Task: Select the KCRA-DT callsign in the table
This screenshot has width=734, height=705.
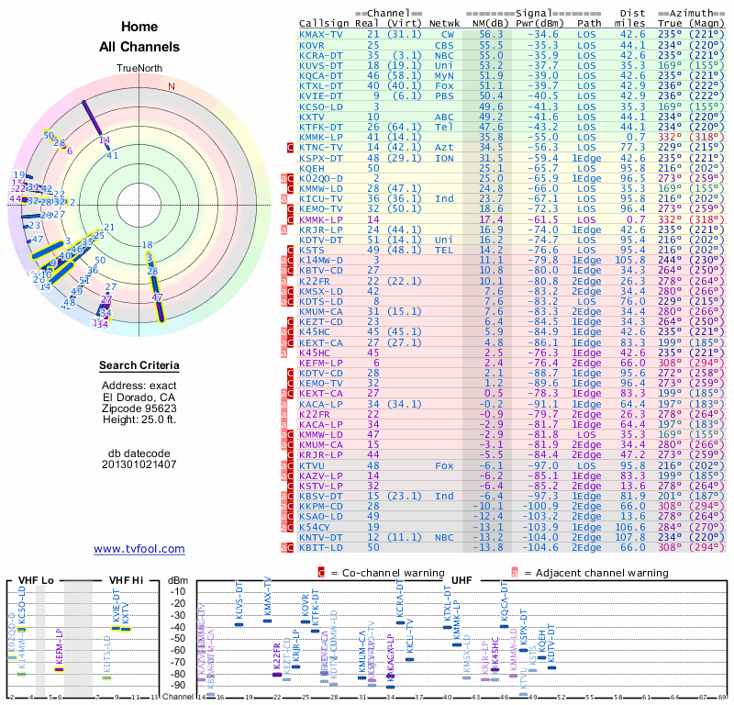Action: [321, 55]
